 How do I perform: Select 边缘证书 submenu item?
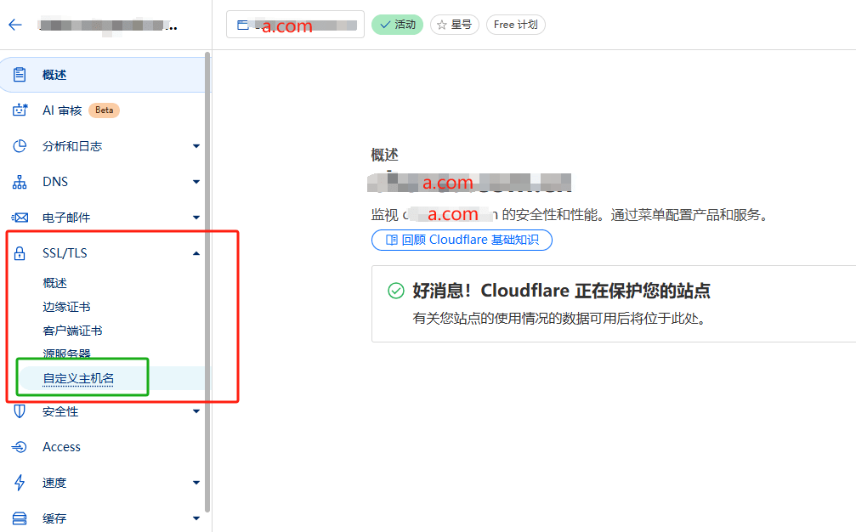tap(66, 307)
